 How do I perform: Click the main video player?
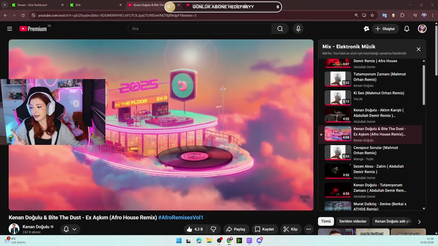tap(161, 125)
